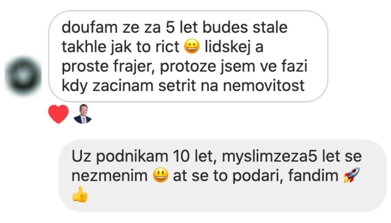This screenshot has width=391, height=223.
Task: Click the suited man reaction avatar
Action: 83,114
